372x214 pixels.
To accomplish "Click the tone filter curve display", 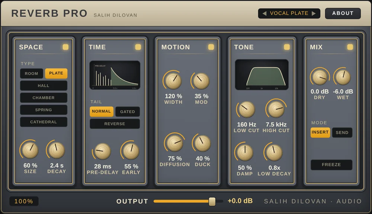I will click(x=262, y=75).
